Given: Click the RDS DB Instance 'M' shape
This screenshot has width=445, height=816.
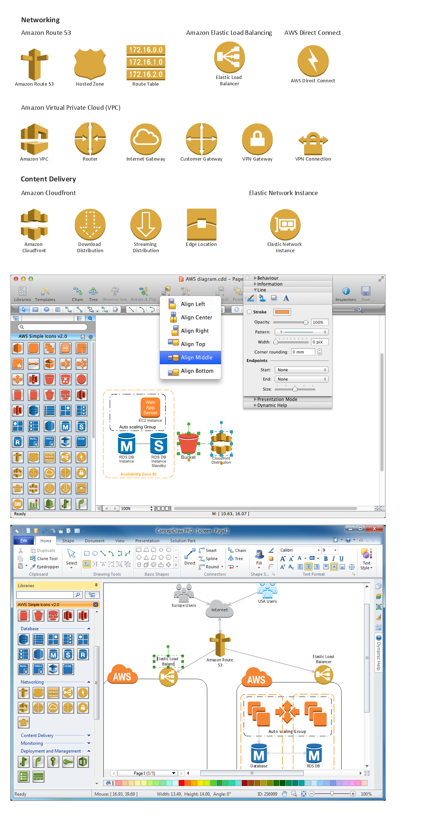Looking at the screenshot, I should pyautogui.click(x=126, y=444).
